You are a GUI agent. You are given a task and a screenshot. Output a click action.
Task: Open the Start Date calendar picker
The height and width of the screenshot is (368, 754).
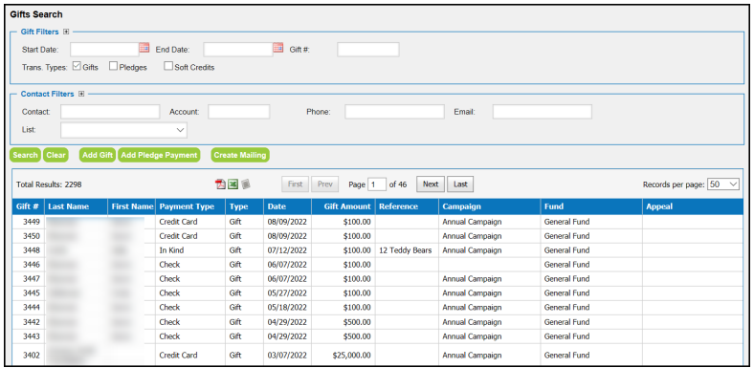point(144,48)
